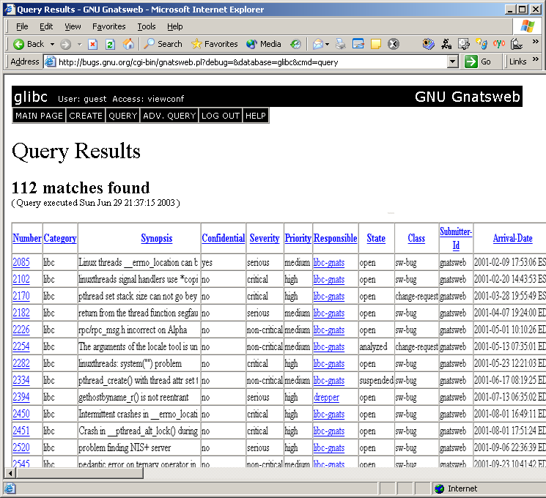
Task: Open the Edit menu
Action: pyautogui.click(x=46, y=26)
